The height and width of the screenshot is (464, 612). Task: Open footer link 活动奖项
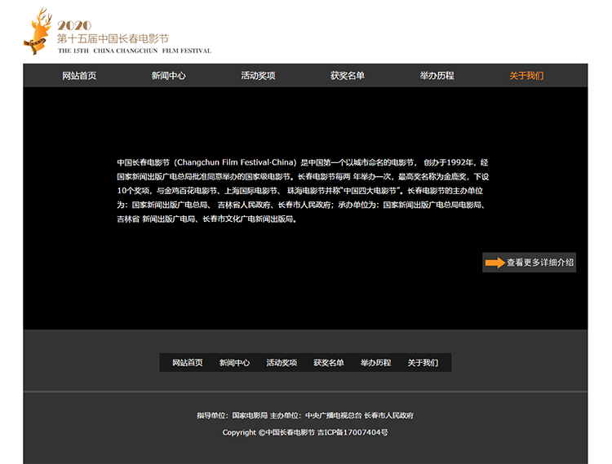point(282,363)
